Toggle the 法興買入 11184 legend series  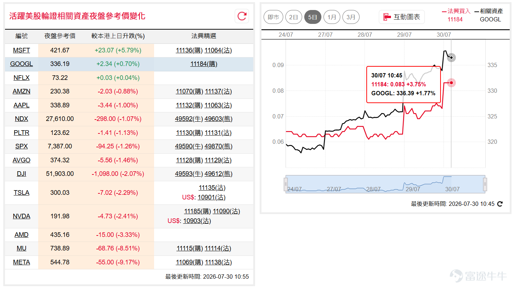(456, 15)
